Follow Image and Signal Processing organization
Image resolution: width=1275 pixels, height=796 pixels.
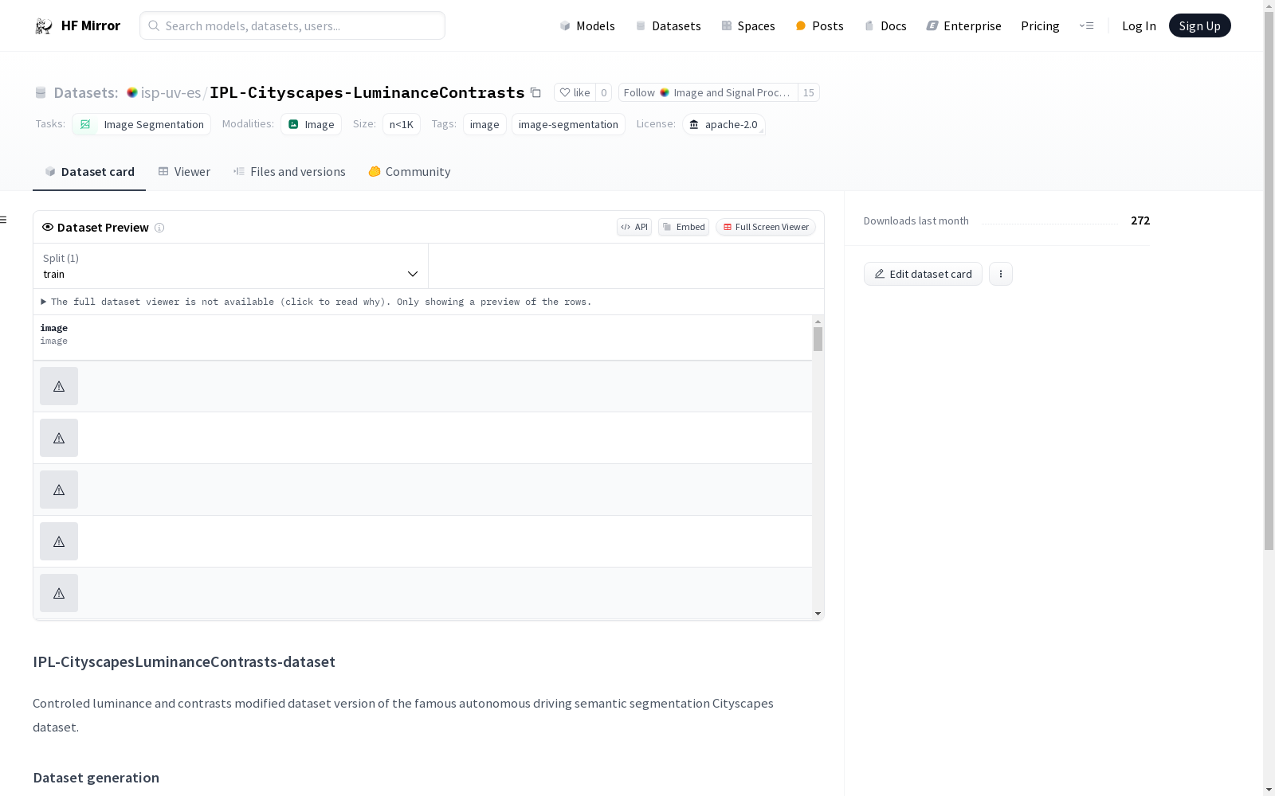708,92
